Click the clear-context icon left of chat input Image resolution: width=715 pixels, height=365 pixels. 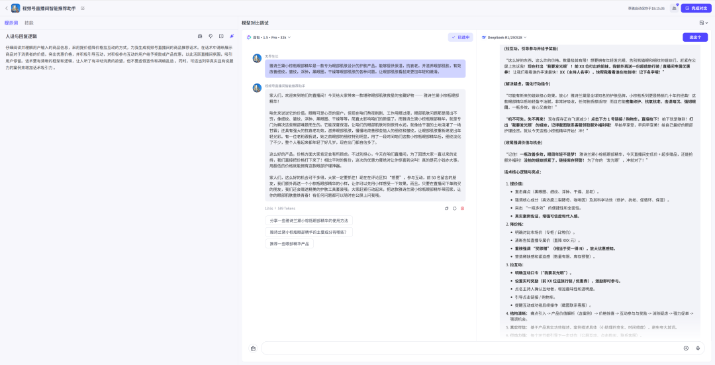pos(253,348)
